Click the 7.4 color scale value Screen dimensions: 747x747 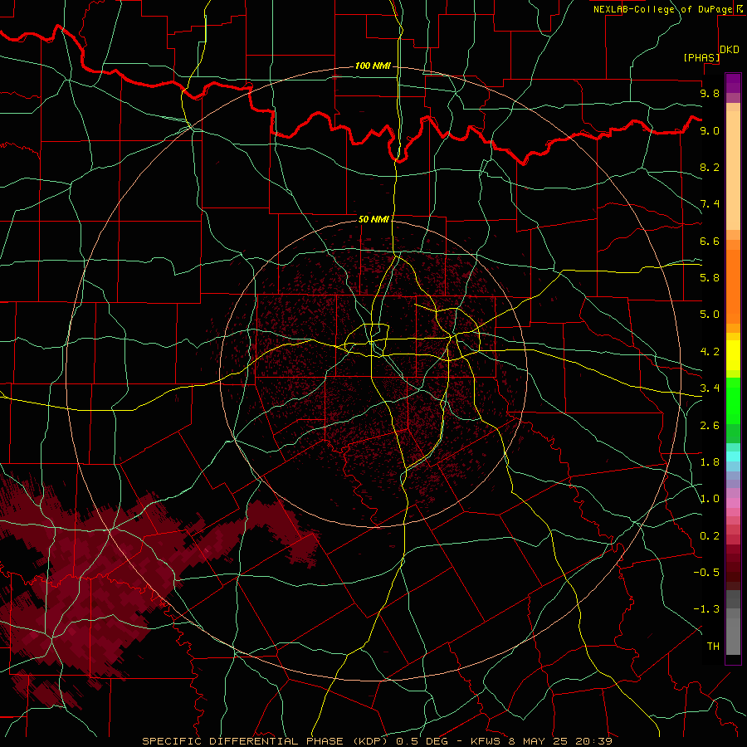click(x=710, y=204)
